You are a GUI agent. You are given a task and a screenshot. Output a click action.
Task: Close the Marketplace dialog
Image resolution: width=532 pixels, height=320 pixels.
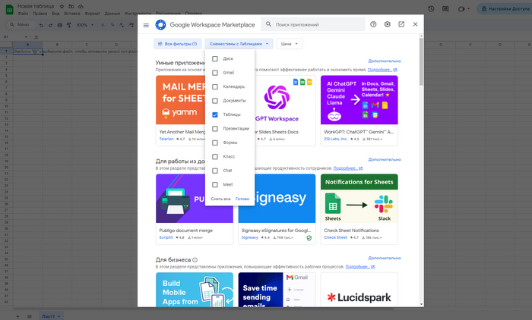tap(415, 24)
